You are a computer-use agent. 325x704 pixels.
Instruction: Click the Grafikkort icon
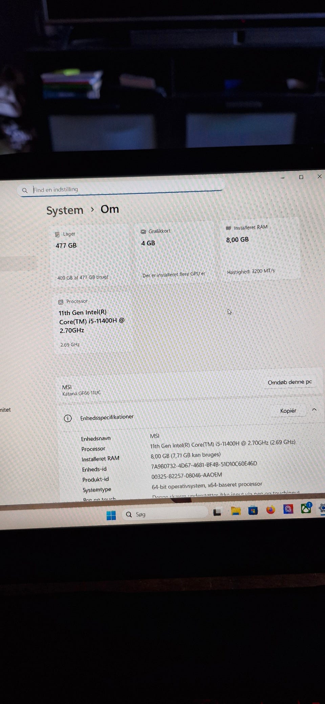point(143,232)
